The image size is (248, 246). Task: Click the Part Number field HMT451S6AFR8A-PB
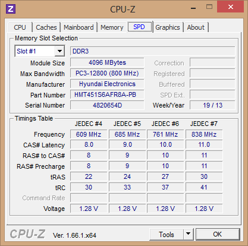coord(107,94)
